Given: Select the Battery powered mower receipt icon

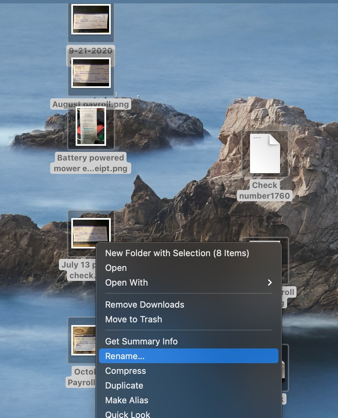Looking at the screenshot, I should 90,126.
